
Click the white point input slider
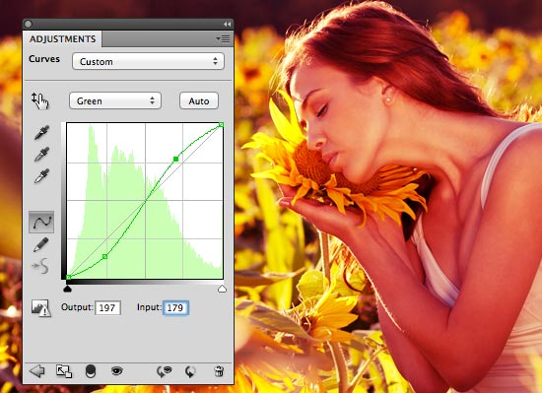point(222,289)
